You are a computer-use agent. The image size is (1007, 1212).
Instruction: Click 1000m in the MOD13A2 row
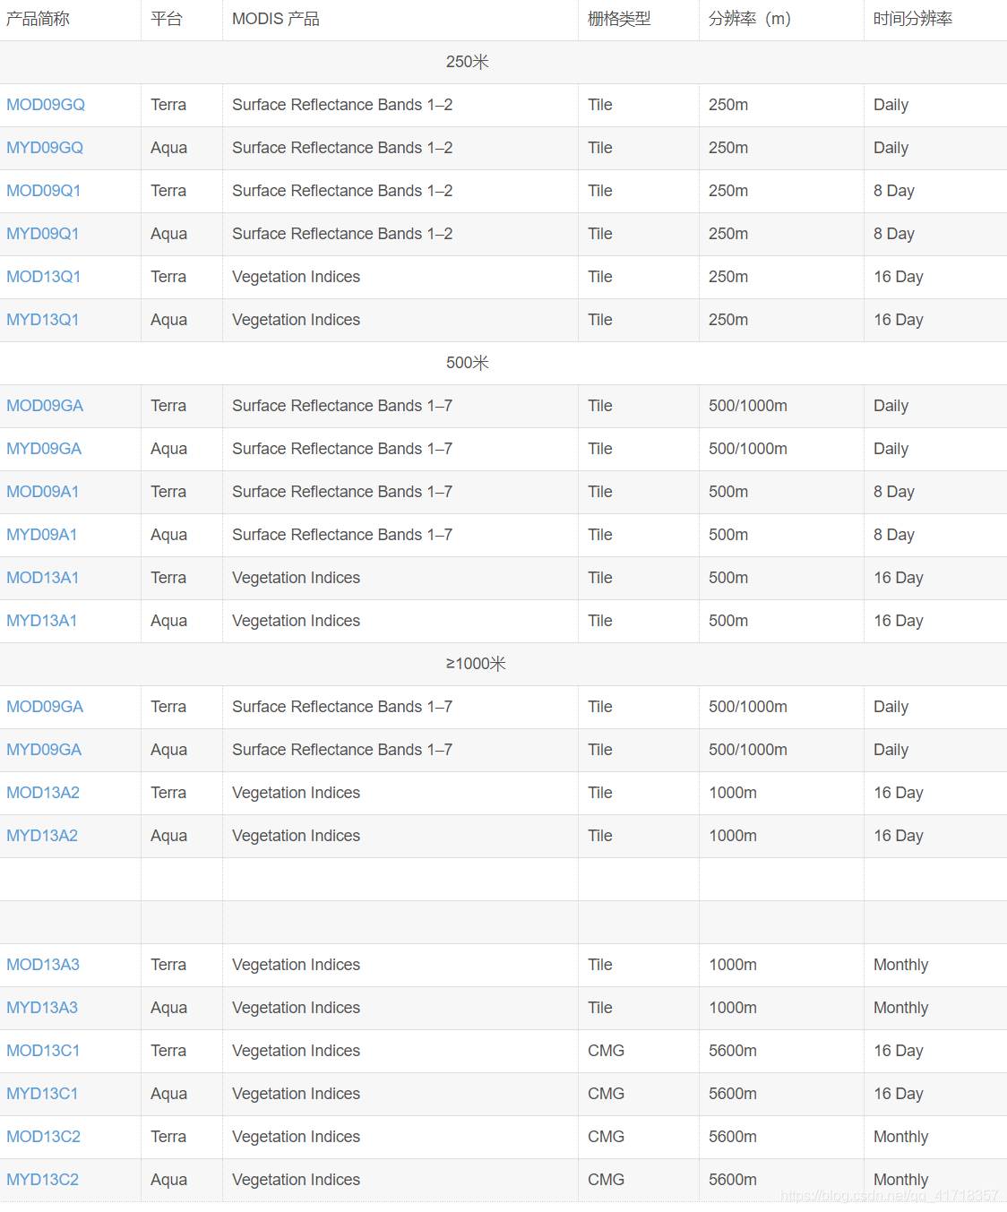coord(733,793)
